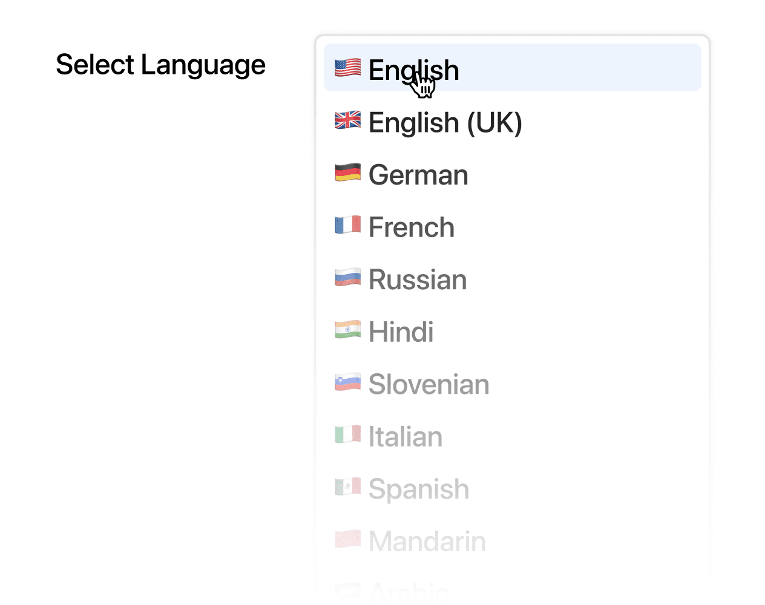Choose French as the language

[x=412, y=227]
